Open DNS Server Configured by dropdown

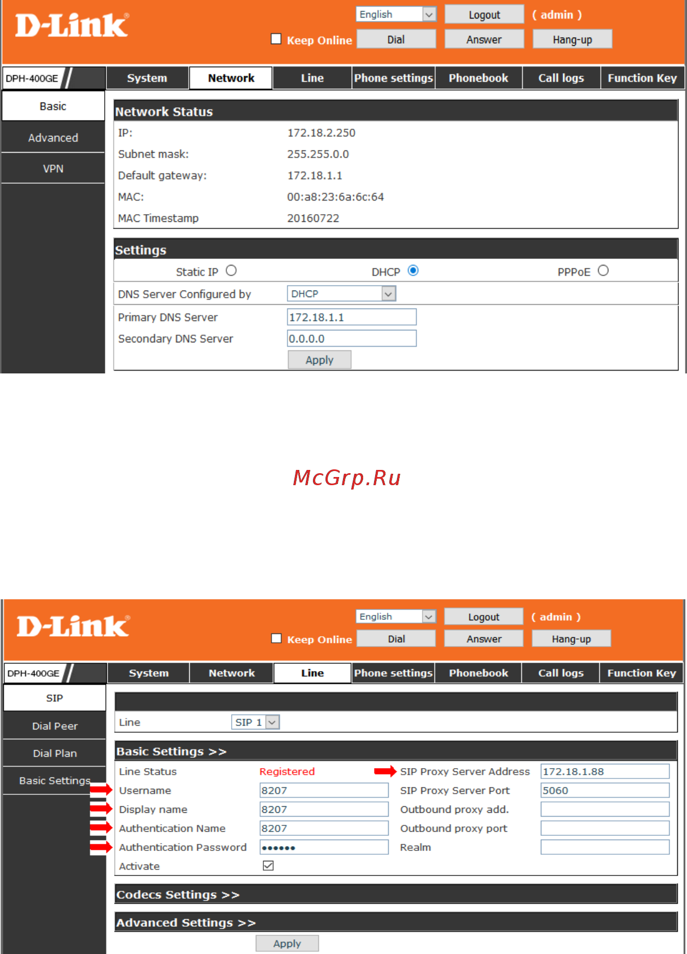tap(341, 294)
